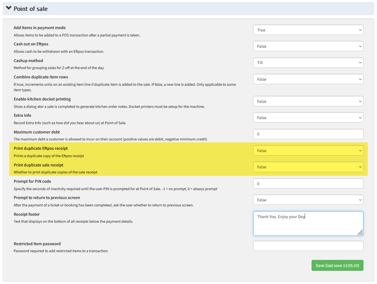Open Enable kitchen docket printing dropdown
The width and height of the screenshot is (377, 284).
pos(308,101)
